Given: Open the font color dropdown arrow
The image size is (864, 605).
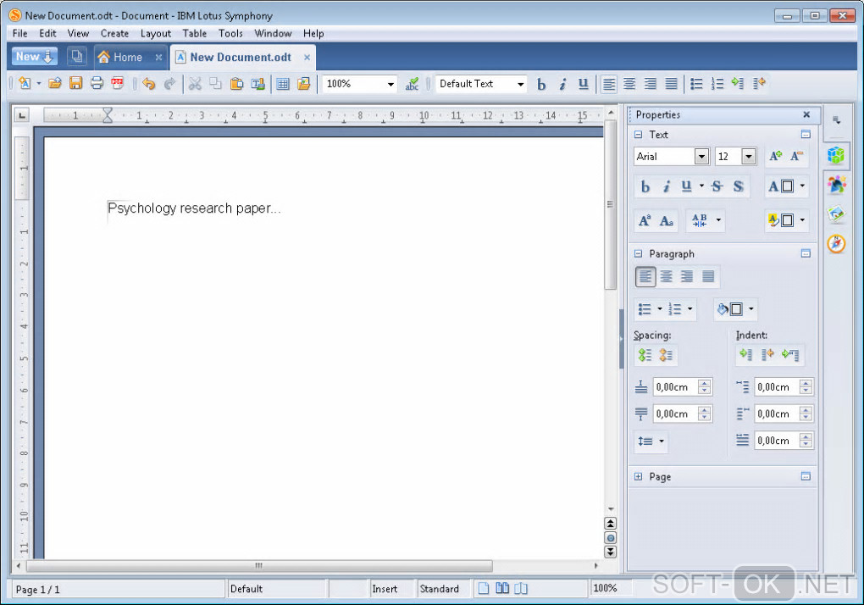Looking at the screenshot, I should pyautogui.click(x=802, y=186).
